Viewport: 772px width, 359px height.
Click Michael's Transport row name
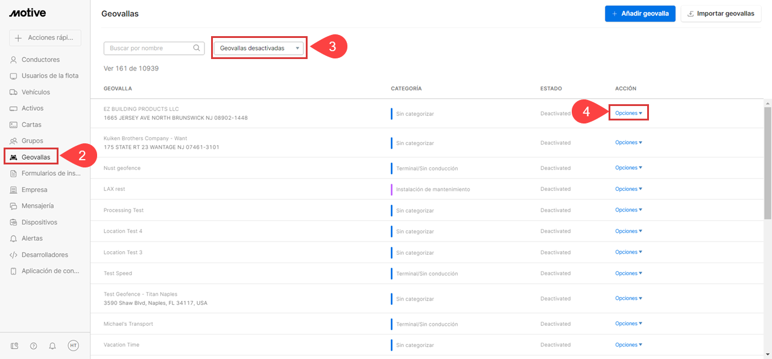pyautogui.click(x=128, y=324)
